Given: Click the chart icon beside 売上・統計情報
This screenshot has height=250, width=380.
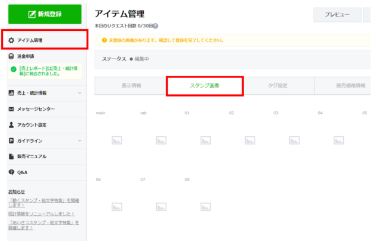Looking at the screenshot, I should [11, 93].
